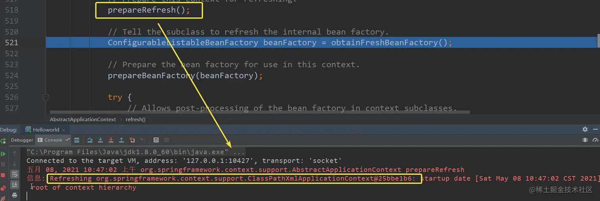Print the console output
This screenshot has height=201, width=600.
point(14,195)
